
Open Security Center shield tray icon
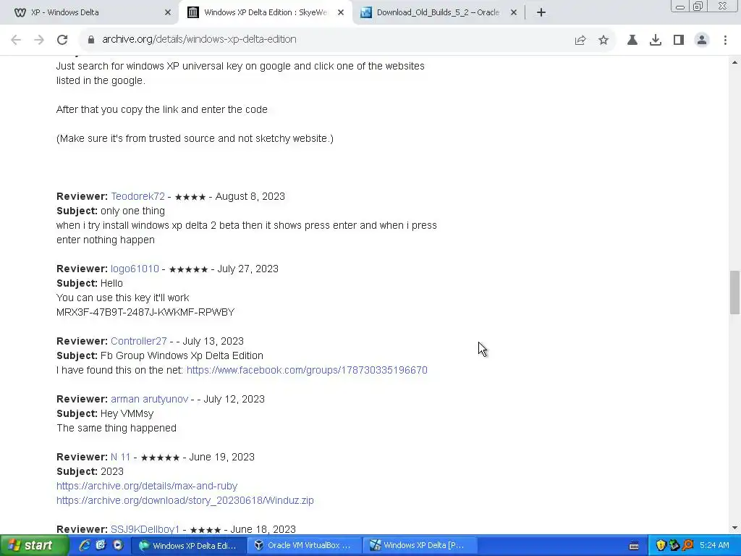coord(661,545)
